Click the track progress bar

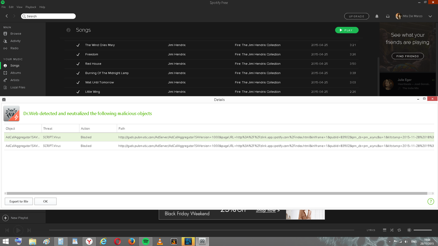click(201, 230)
